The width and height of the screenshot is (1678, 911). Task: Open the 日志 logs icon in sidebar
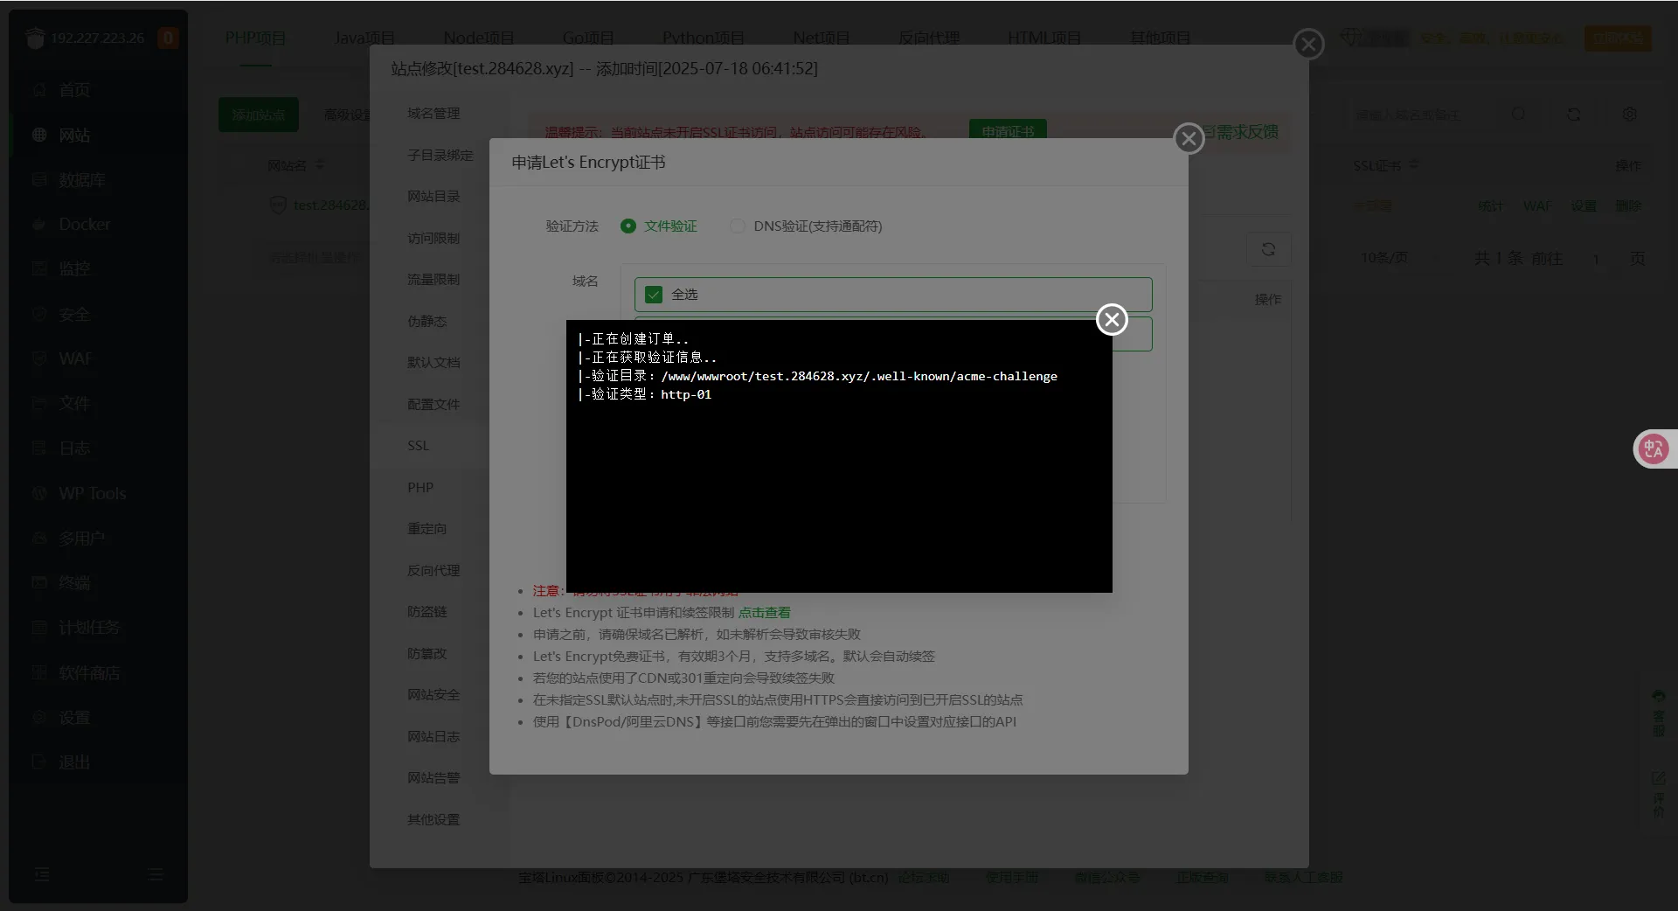tap(39, 448)
